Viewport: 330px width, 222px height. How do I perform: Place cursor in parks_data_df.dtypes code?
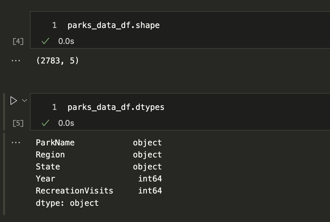tap(116, 107)
